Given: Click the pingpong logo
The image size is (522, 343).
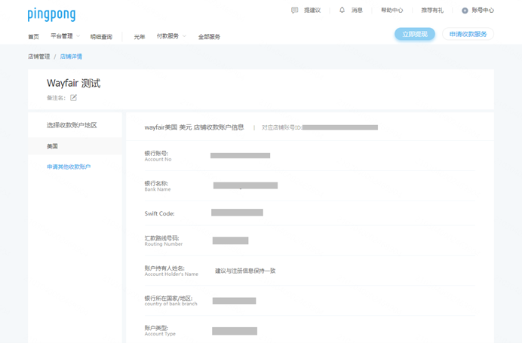Looking at the screenshot, I should click(x=51, y=14).
